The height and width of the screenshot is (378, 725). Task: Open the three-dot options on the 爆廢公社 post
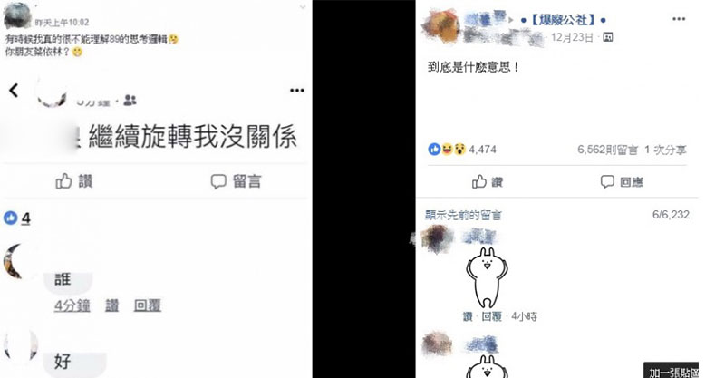(679, 19)
